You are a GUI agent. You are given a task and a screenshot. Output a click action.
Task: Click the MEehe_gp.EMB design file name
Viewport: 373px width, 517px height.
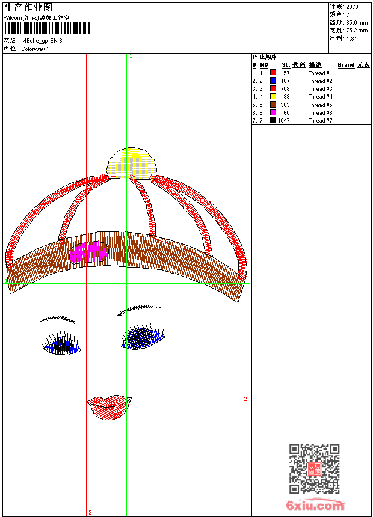42,41
